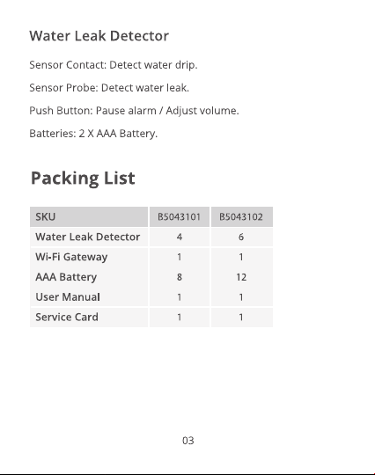This screenshot has height=475, width=375.
Task: Click Wi-Fi Gateway quantity under B5043102
Action: [241, 257]
